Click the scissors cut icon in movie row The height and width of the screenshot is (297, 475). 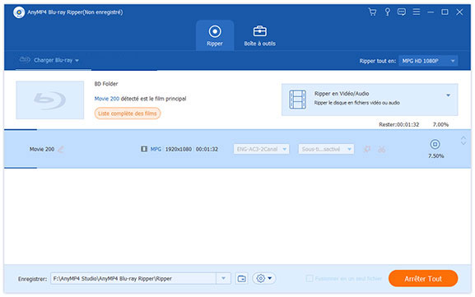coord(382,149)
